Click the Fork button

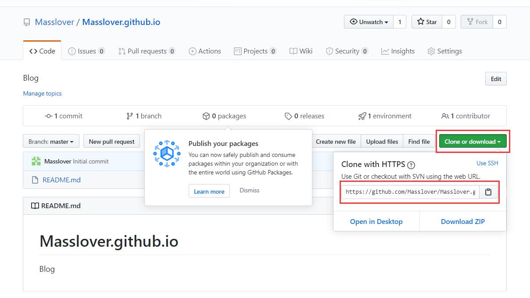point(477,22)
